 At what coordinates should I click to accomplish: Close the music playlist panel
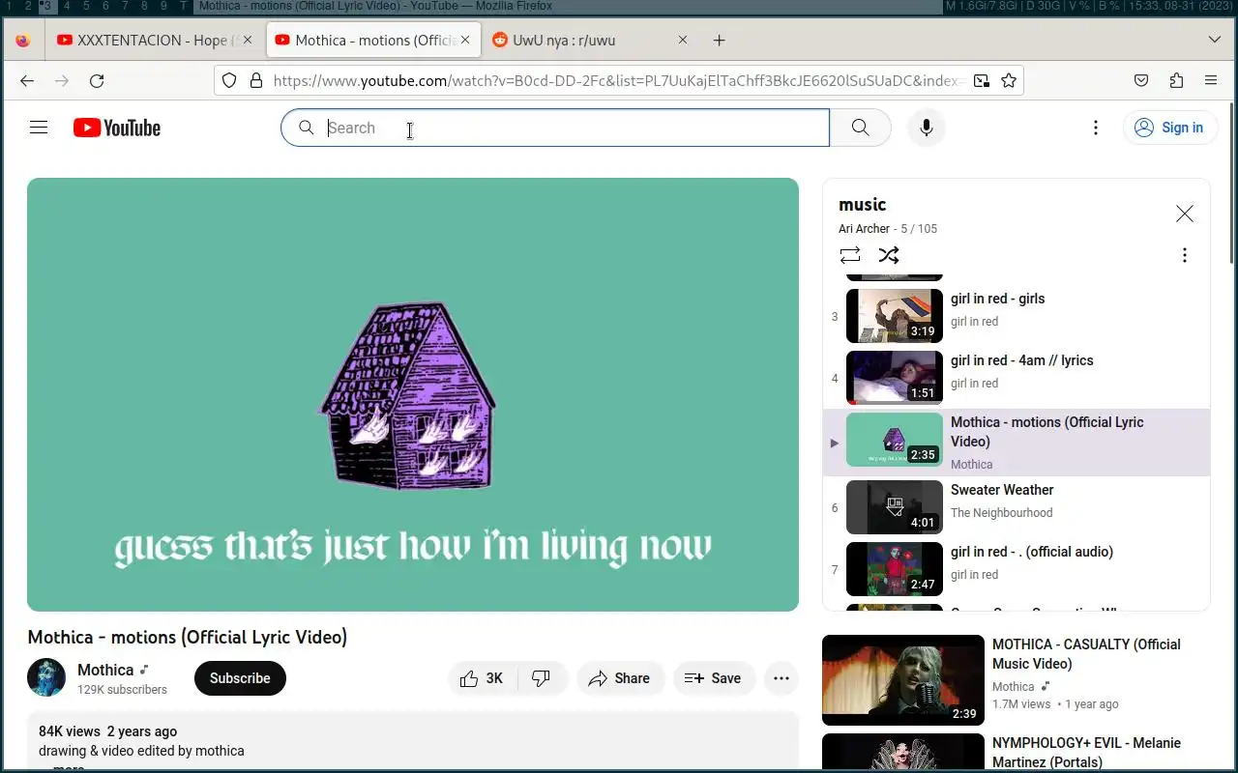(1184, 214)
